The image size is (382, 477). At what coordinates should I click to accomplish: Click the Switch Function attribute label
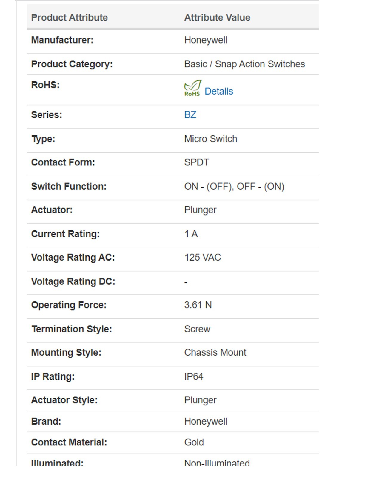(69, 186)
